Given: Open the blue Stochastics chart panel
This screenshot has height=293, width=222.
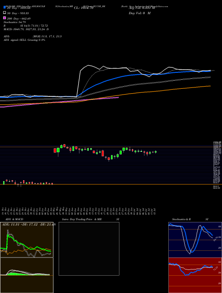Looking at the screenshot, I should pyautogui.click(x=195, y=240).
